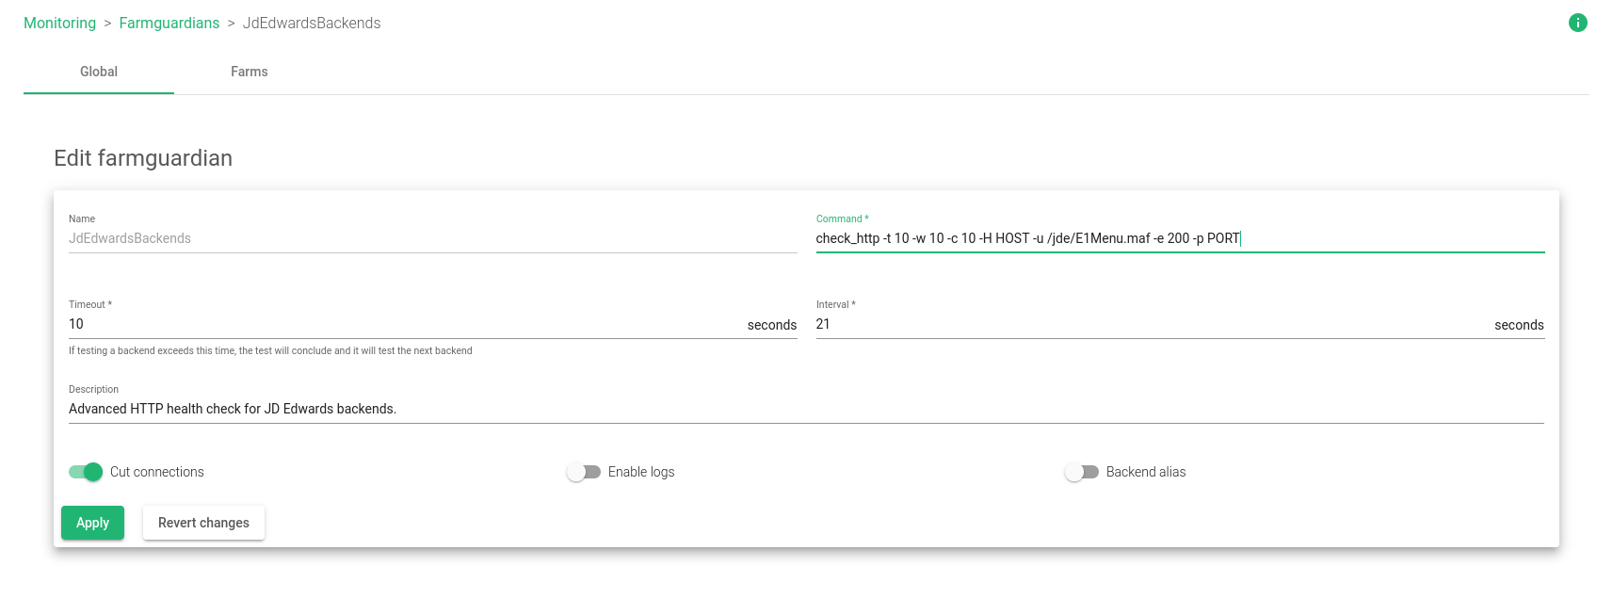Click the green info icon
Image resolution: width=1597 pixels, height=599 pixels.
pyautogui.click(x=1577, y=23)
